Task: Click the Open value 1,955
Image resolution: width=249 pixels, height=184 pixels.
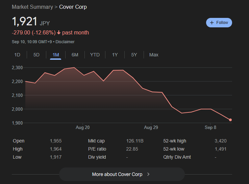Action: point(56,141)
